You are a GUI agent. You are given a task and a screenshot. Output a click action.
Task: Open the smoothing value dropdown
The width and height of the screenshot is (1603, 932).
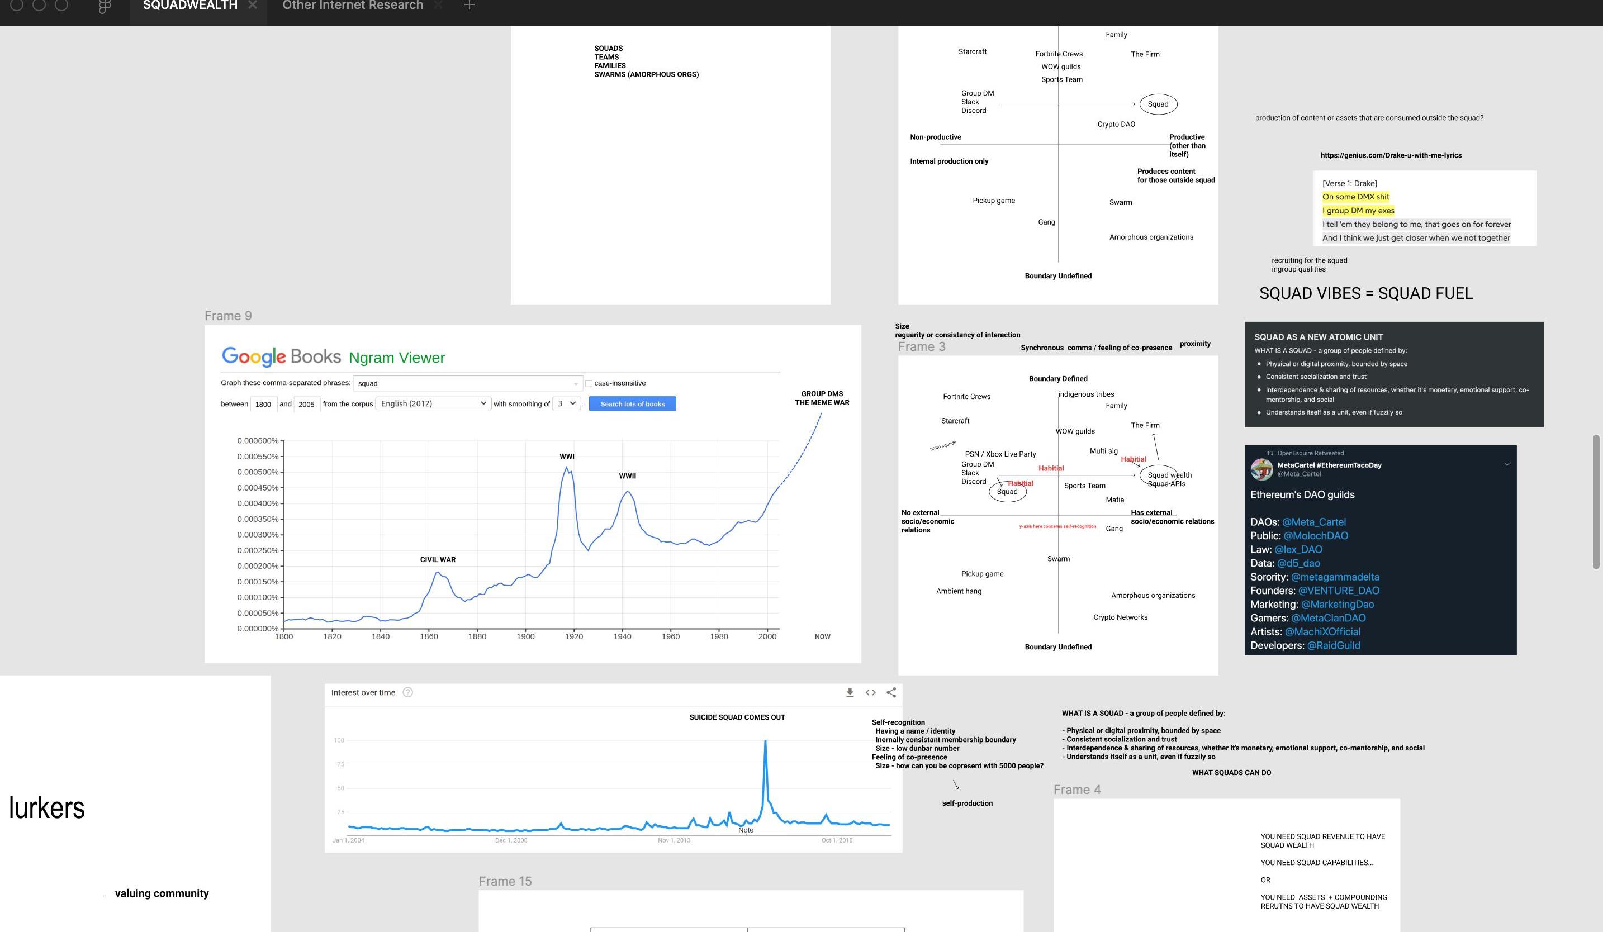[566, 403]
